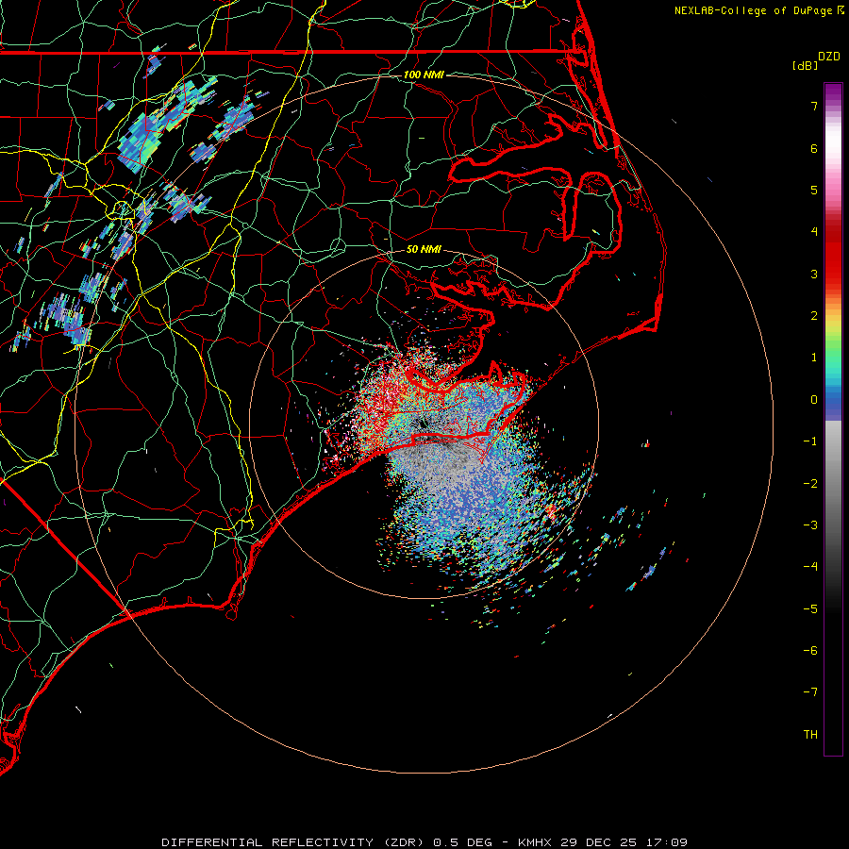849x849 pixels.
Task: Click the 4 value on color scale
Action: pyautogui.click(x=814, y=232)
